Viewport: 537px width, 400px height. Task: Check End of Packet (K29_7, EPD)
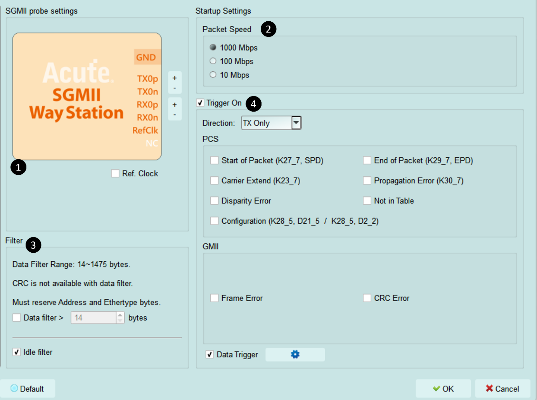point(367,160)
